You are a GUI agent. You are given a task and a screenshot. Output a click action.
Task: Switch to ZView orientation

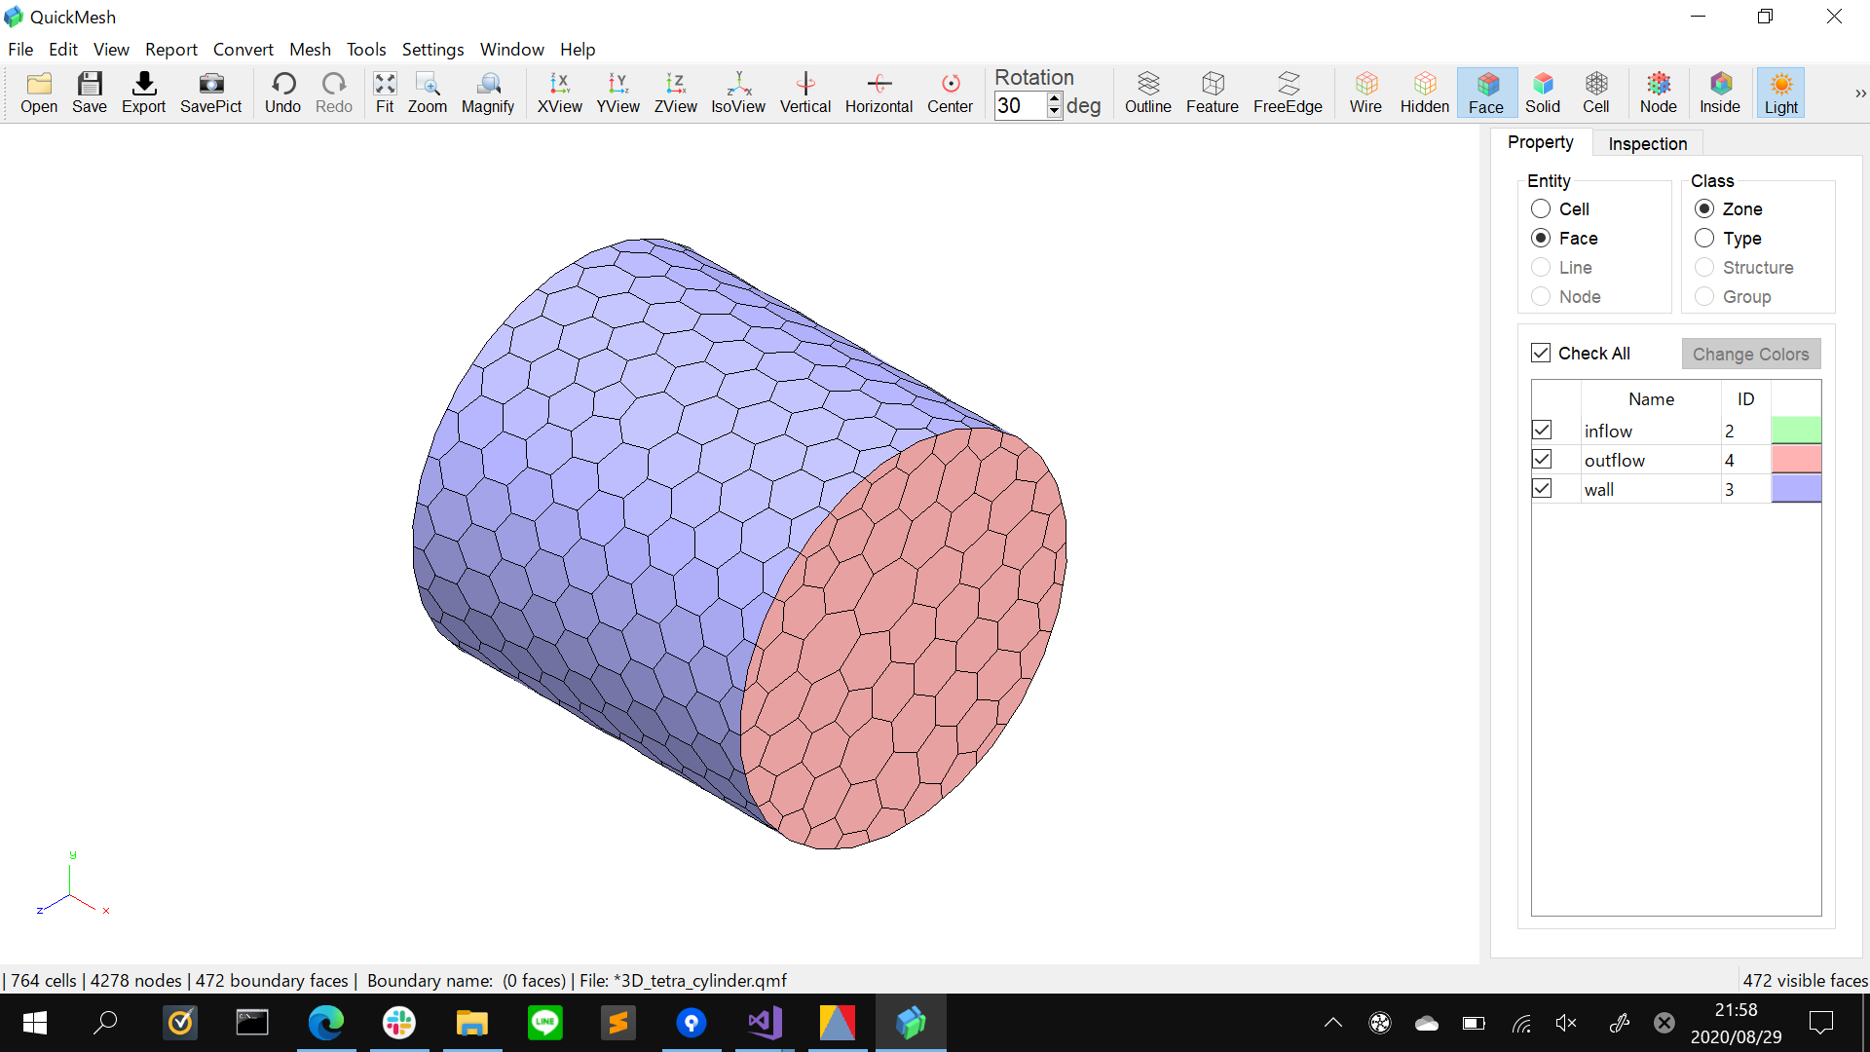pos(675,93)
